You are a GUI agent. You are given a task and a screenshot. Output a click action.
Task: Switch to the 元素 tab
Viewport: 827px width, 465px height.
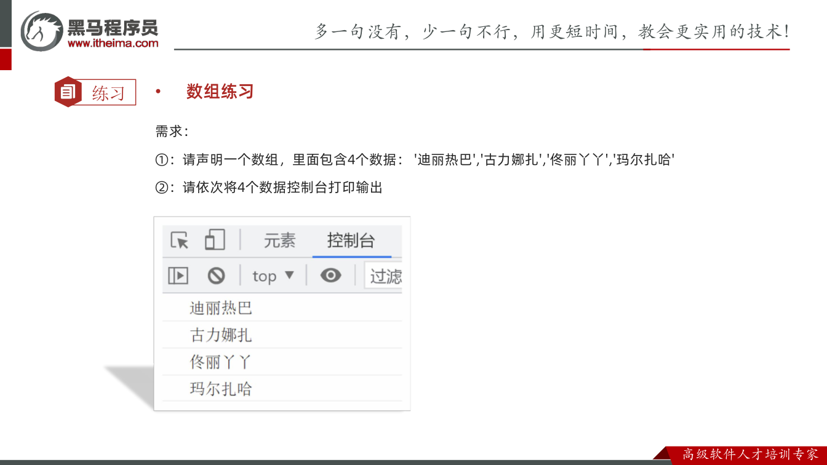tap(280, 240)
